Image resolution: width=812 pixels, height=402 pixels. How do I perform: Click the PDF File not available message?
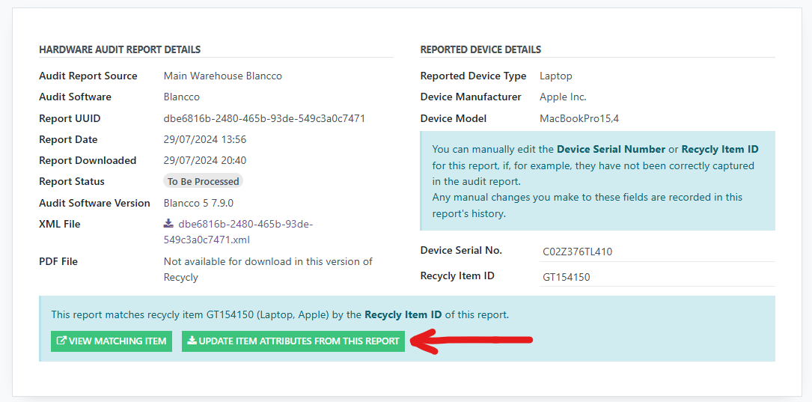(x=267, y=269)
